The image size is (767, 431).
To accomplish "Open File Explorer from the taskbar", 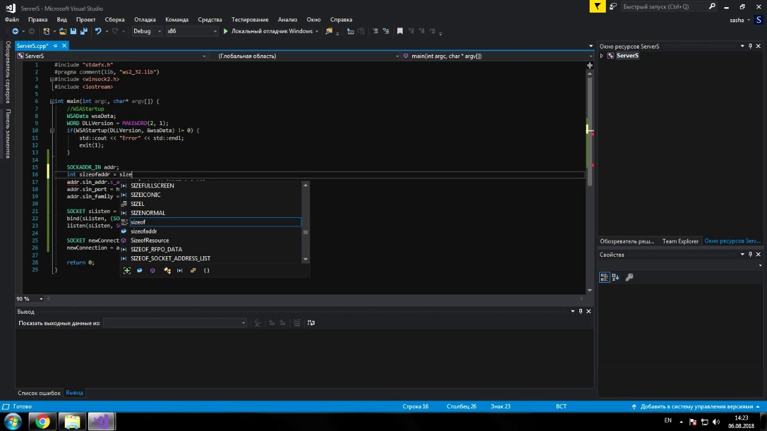I will [x=72, y=422].
